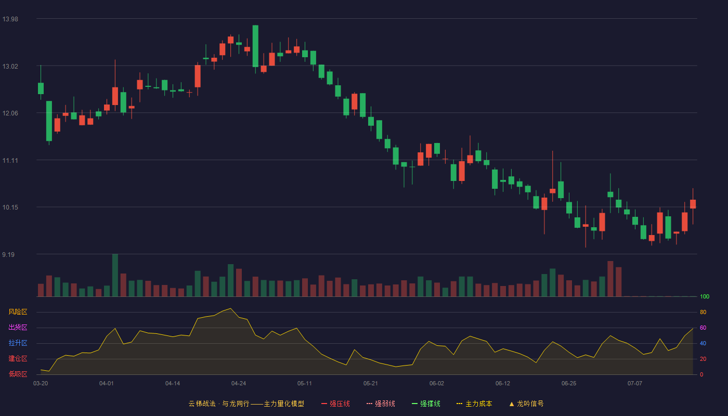728x416 pixels.
Task: Click the orange 80 indicator axis value
Action: 703,312
